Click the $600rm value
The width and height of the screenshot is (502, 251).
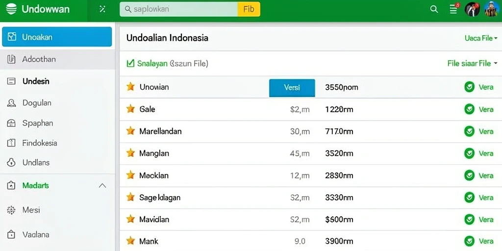click(339, 220)
